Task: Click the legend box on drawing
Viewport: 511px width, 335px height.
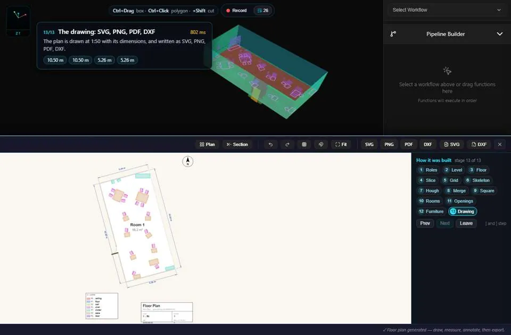Action: click(x=102, y=306)
